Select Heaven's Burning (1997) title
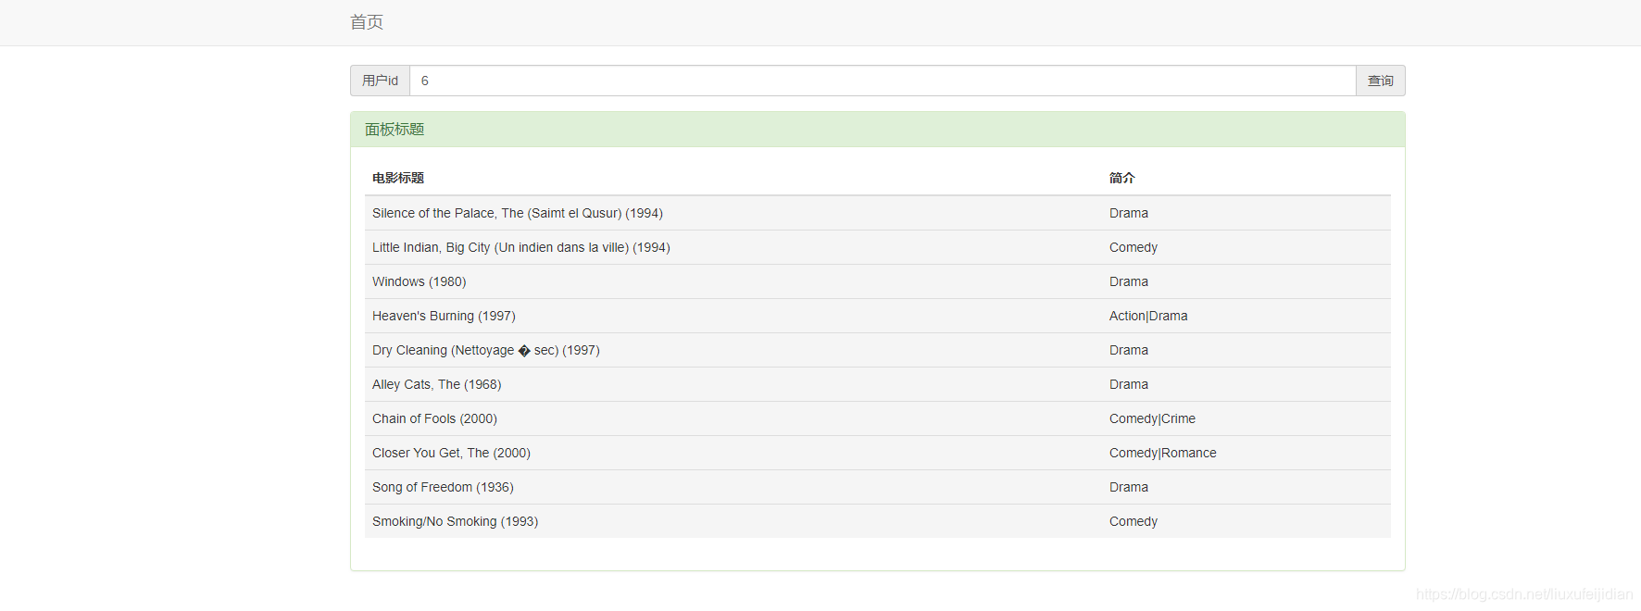 [444, 316]
